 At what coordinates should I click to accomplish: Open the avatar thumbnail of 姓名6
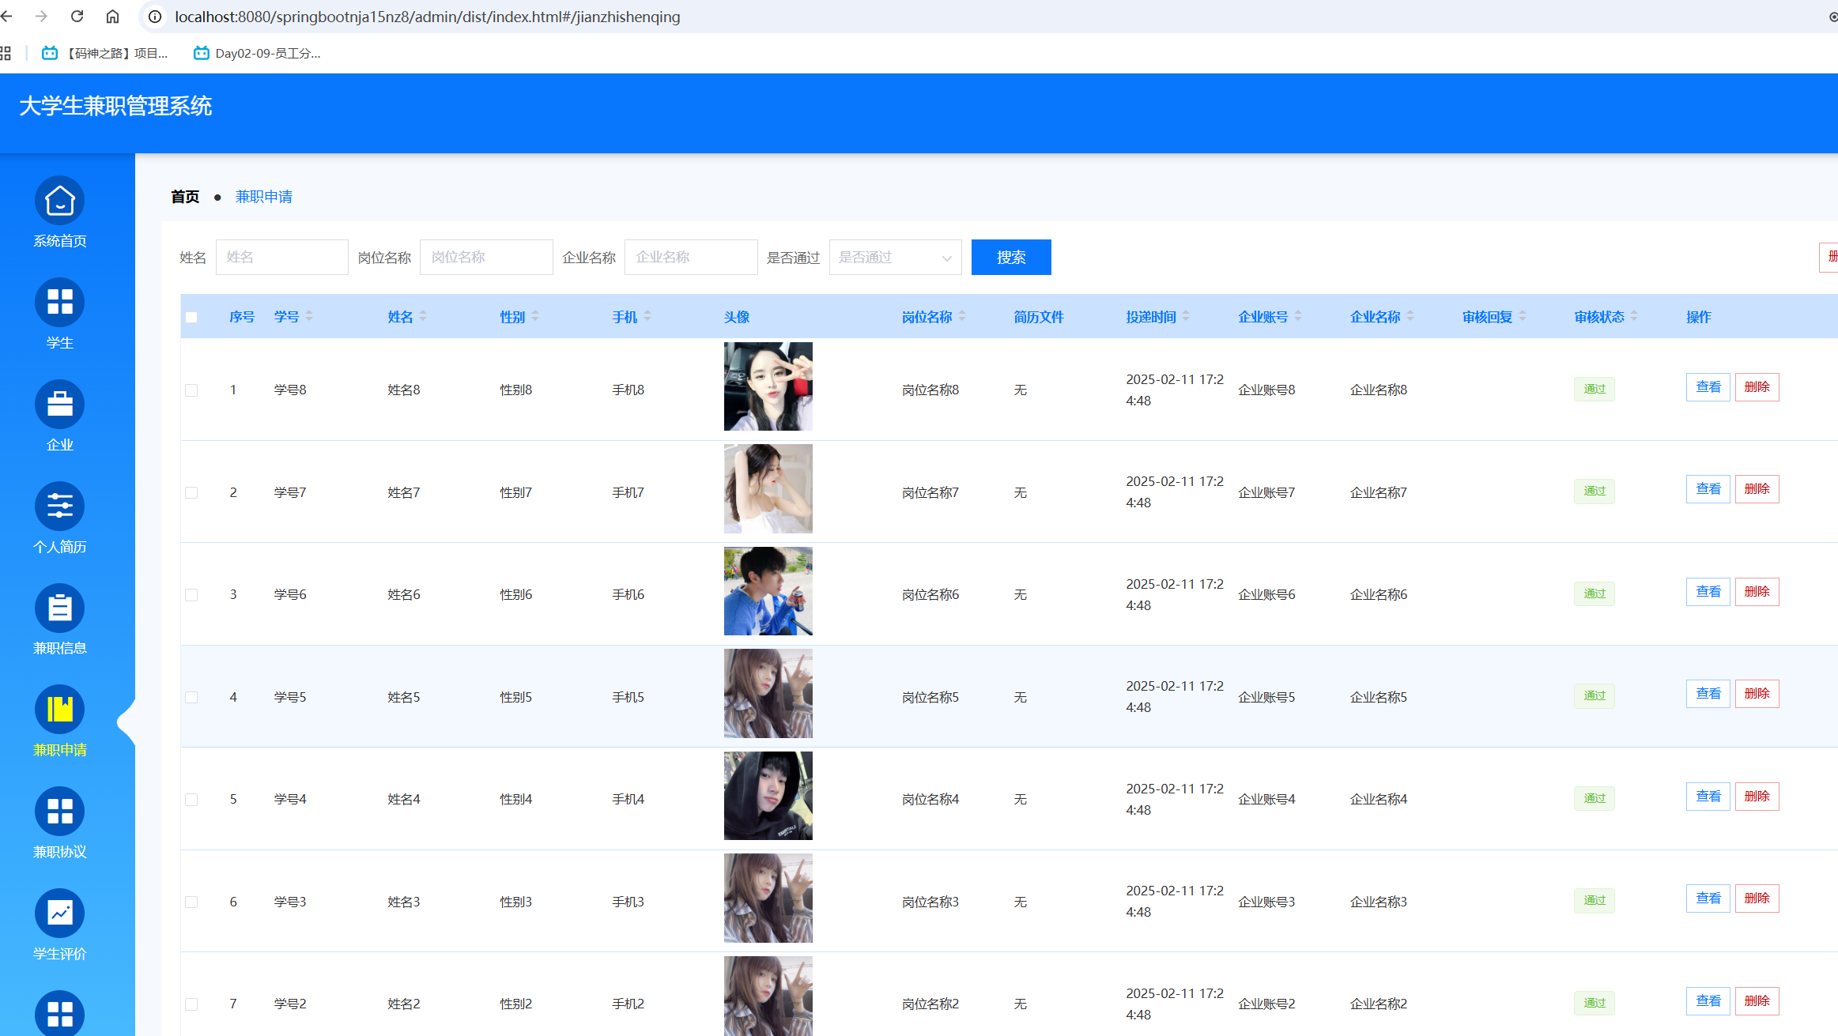point(768,591)
